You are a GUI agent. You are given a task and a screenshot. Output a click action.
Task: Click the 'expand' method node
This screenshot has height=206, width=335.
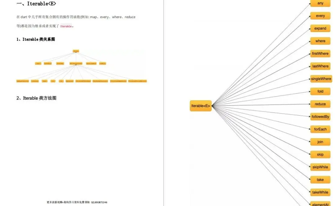pyautogui.click(x=320, y=29)
